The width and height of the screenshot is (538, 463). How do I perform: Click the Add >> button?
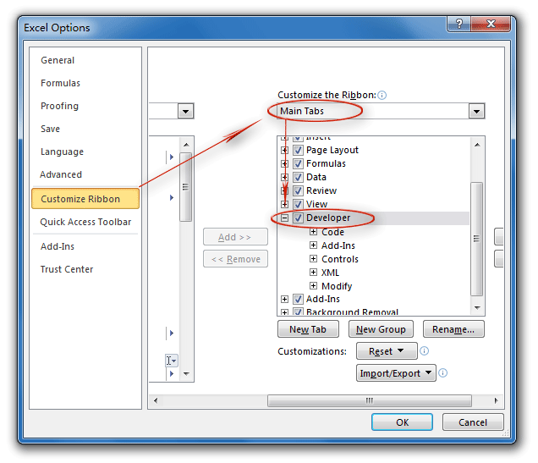tap(235, 237)
